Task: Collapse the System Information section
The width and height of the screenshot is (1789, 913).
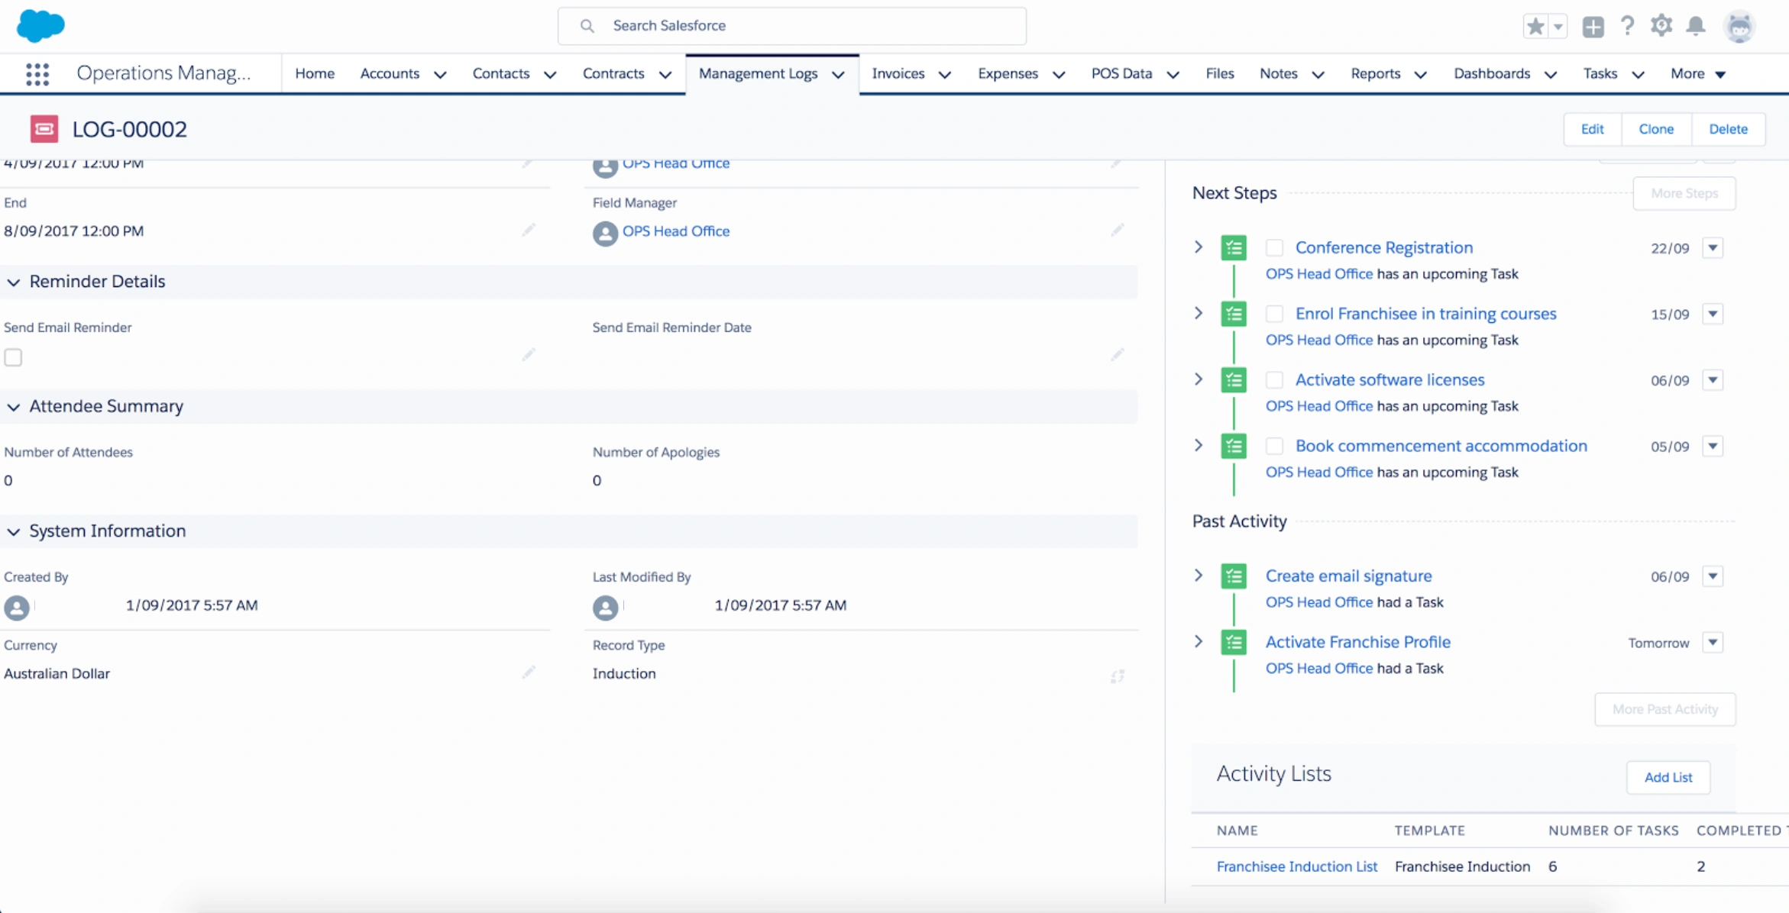Action: (14, 532)
